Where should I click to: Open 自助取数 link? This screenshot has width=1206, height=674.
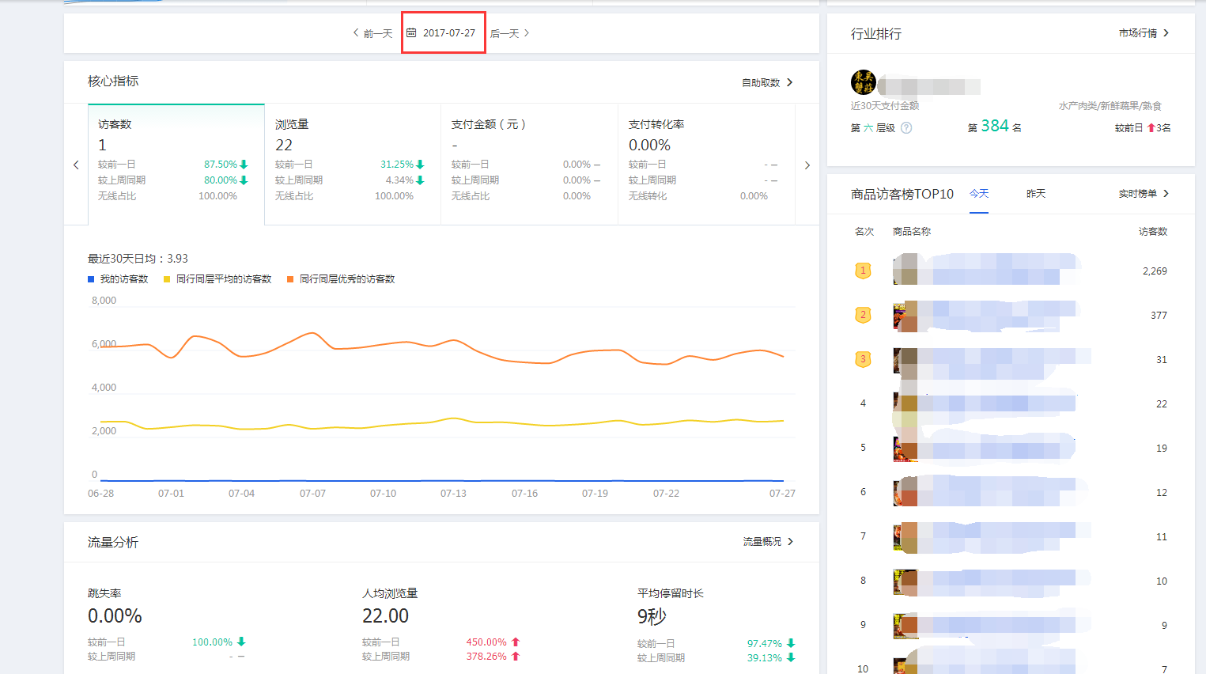point(766,82)
